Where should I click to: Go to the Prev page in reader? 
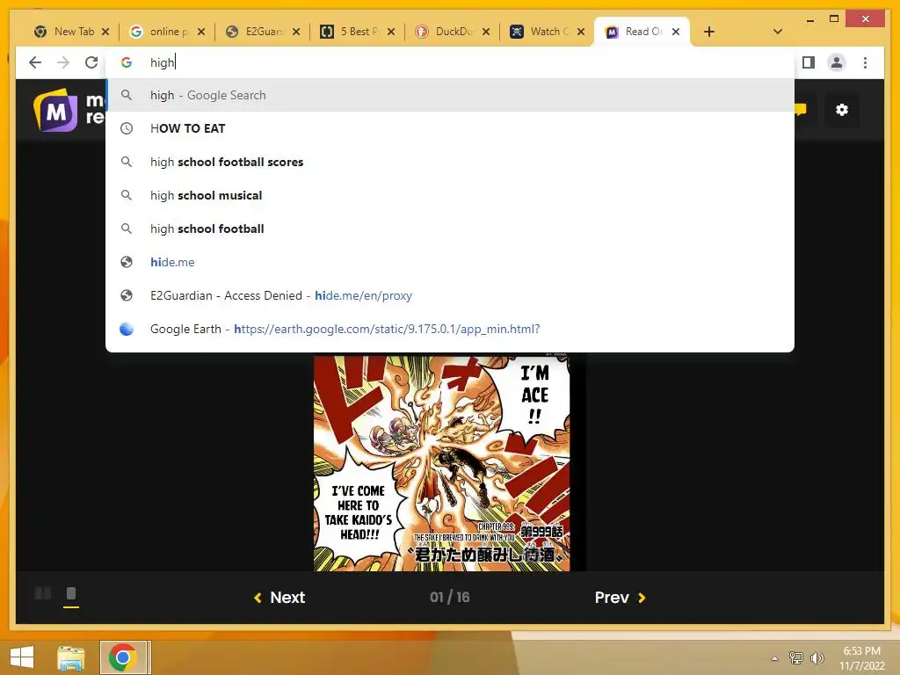pyautogui.click(x=621, y=598)
